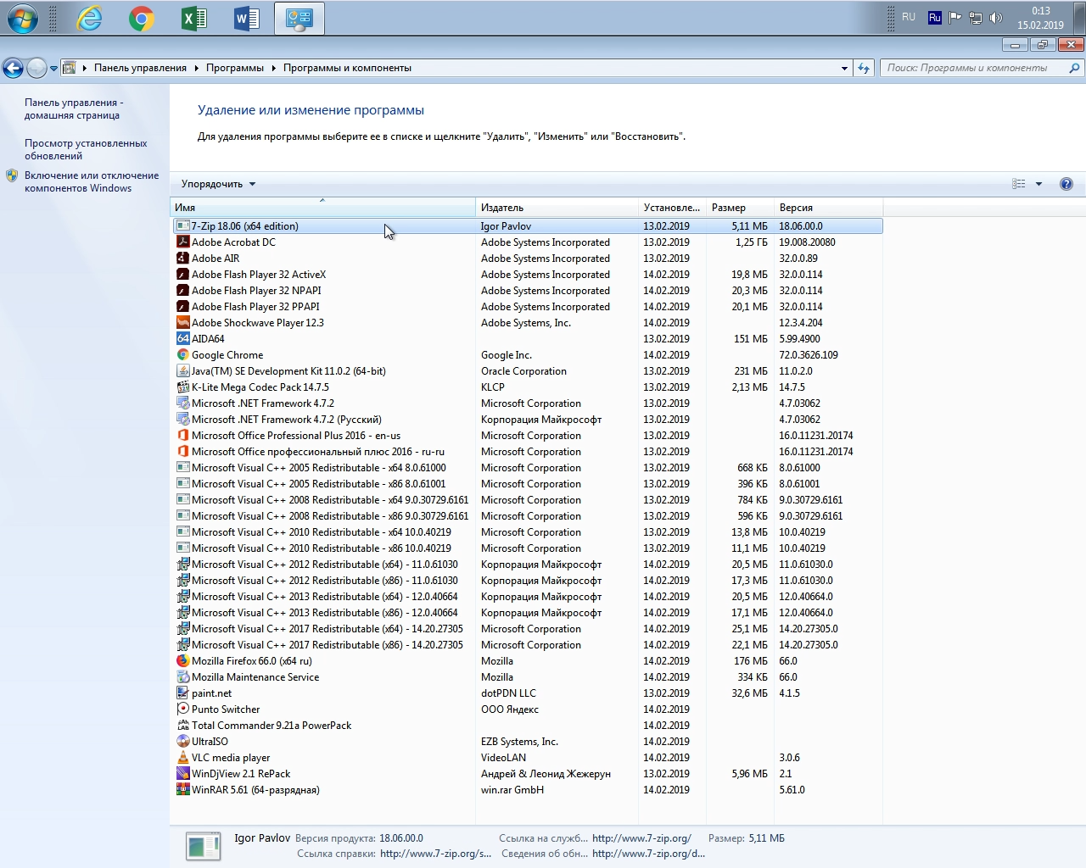Image resolution: width=1086 pixels, height=868 pixels.
Task: Sort by the Размер column header
Action: pyautogui.click(x=740, y=208)
